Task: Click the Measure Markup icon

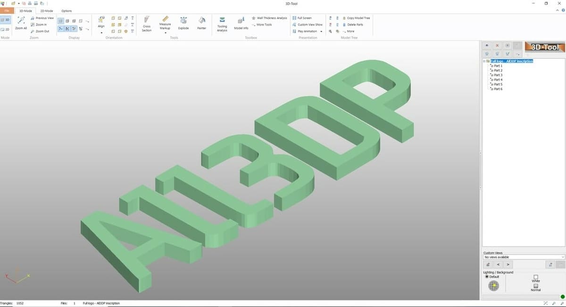Action: click(x=165, y=19)
